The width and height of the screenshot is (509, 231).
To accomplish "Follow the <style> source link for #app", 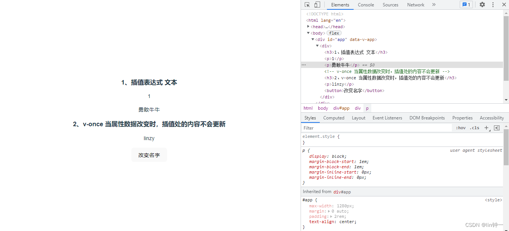I will (x=493, y=200).
